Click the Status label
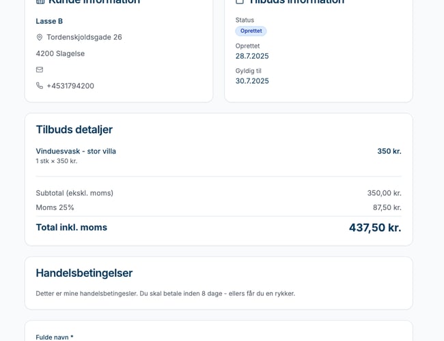 [245, 20]
